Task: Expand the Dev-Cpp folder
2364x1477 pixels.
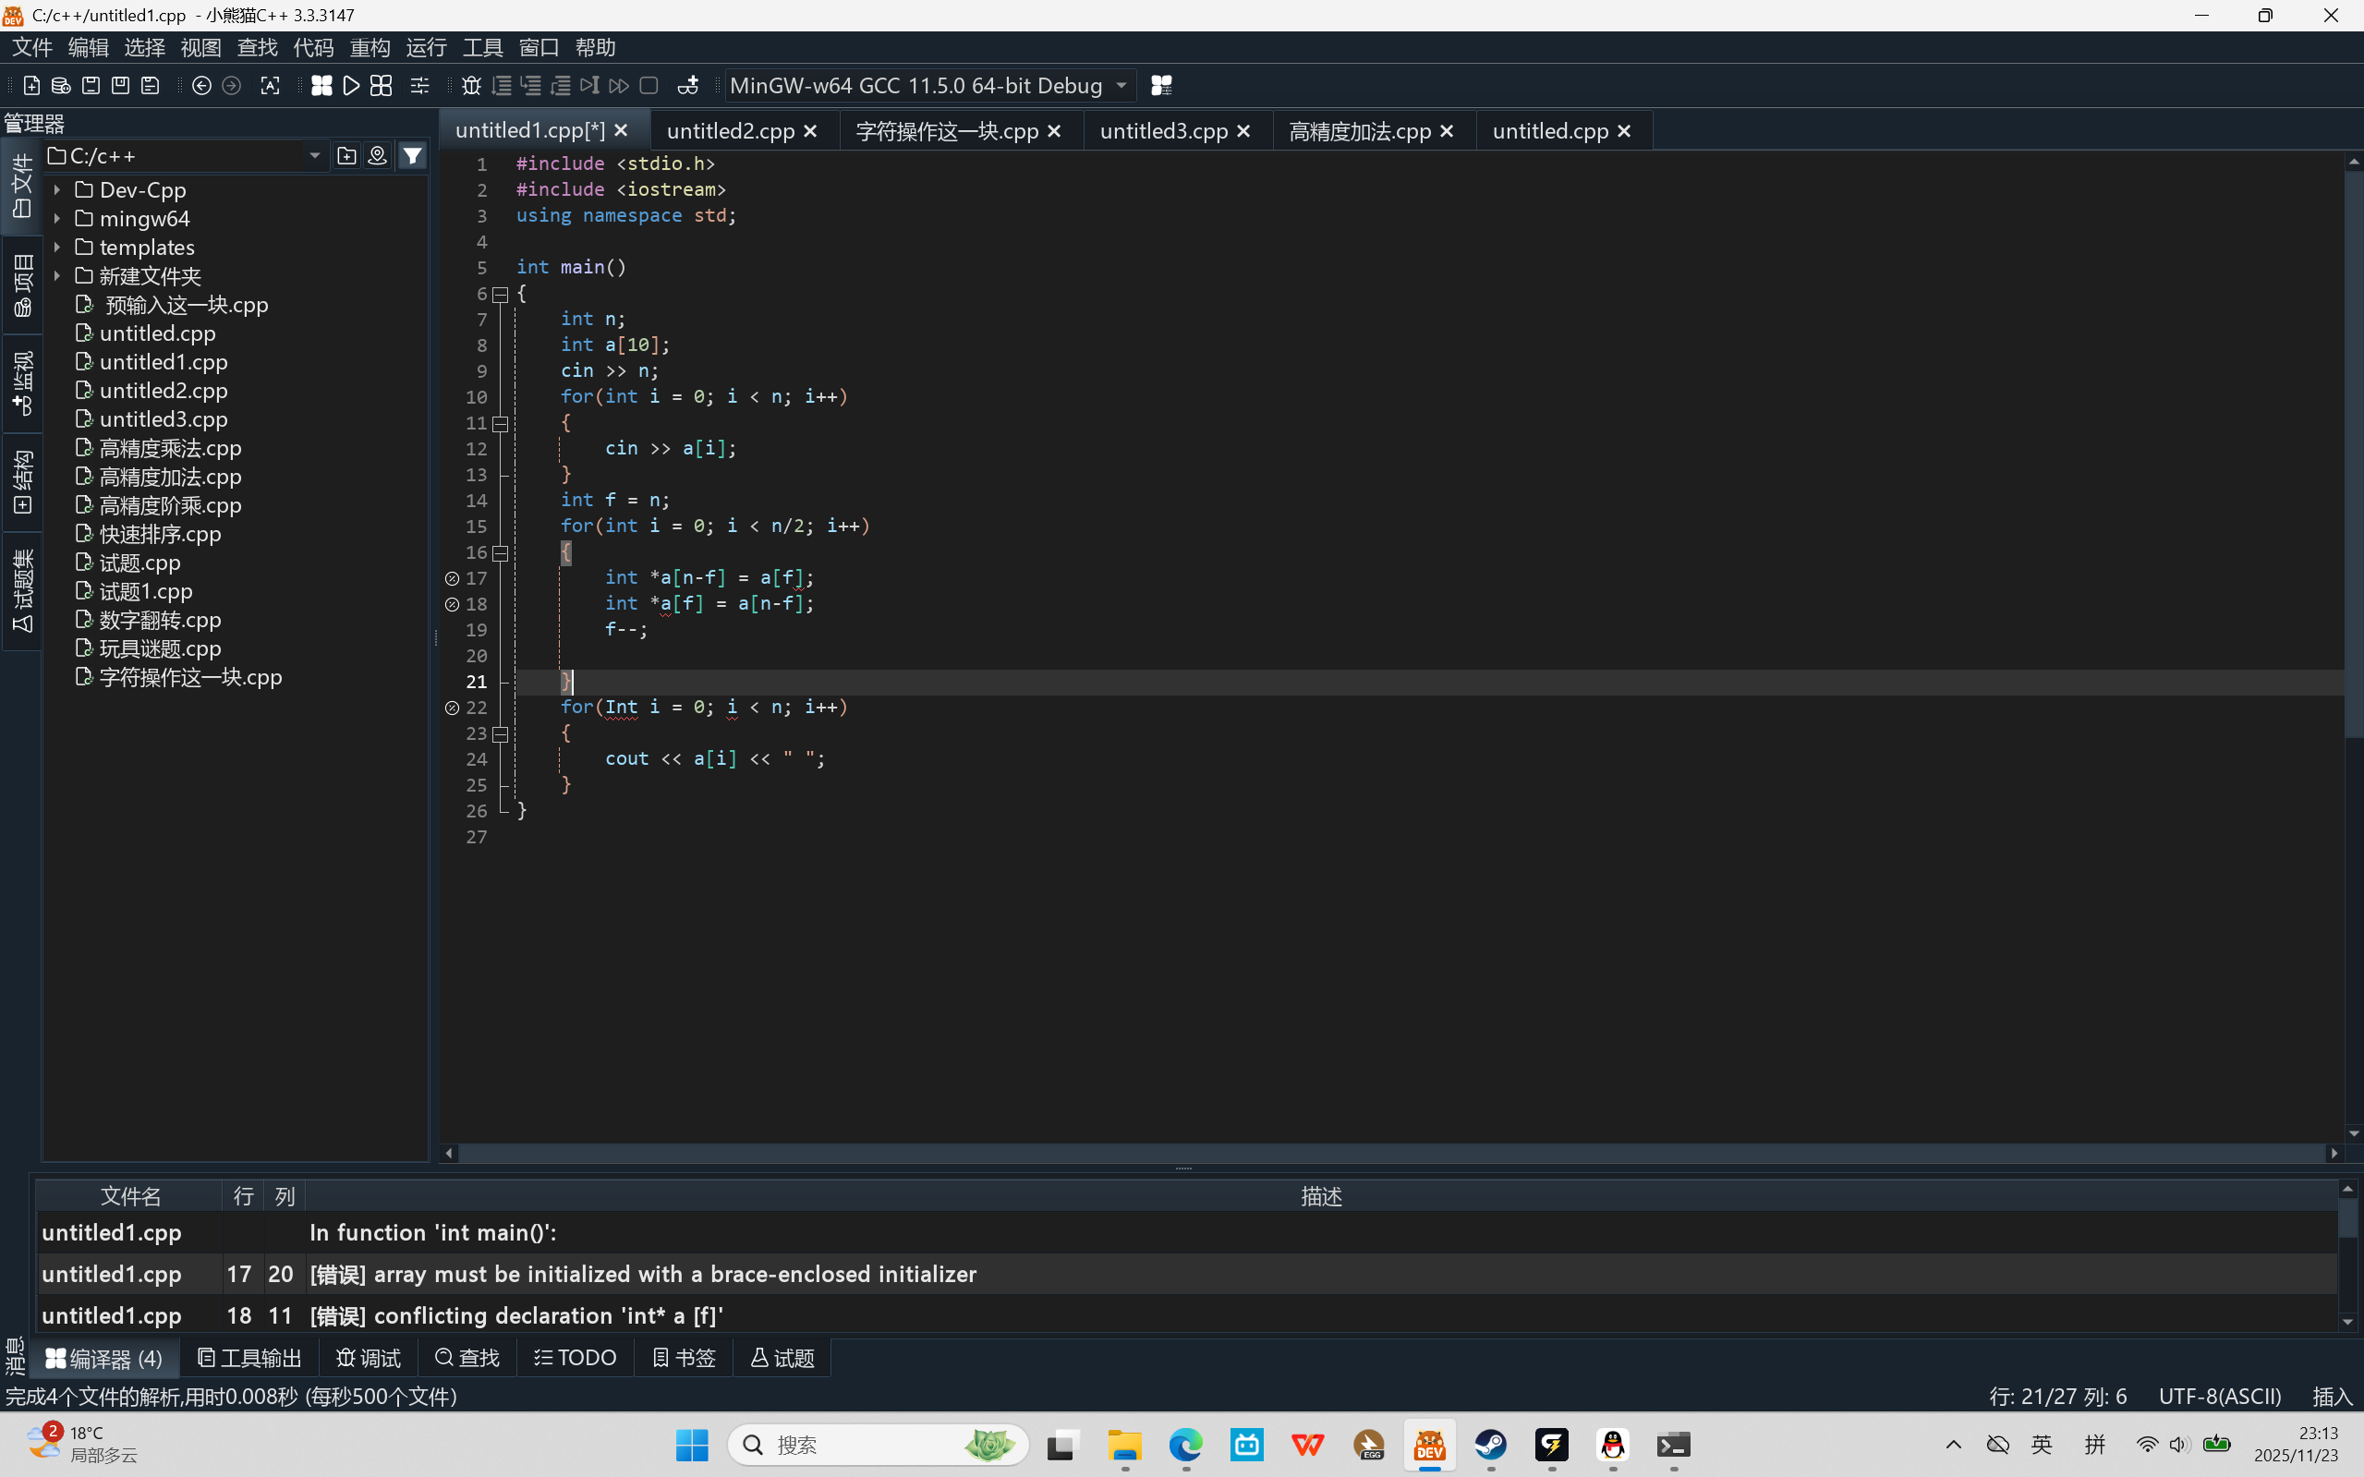Action: coord(56,189)
